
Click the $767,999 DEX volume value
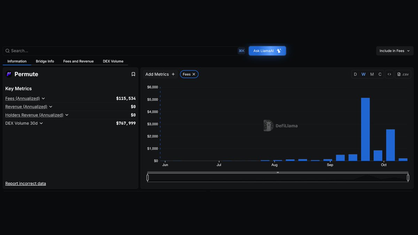click(x=126, y=123)
